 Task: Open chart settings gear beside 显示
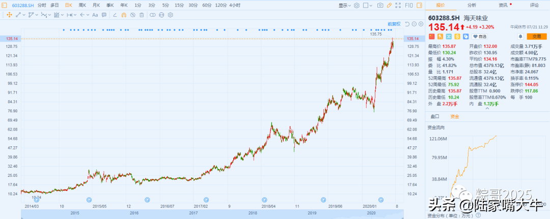[356, 5]
